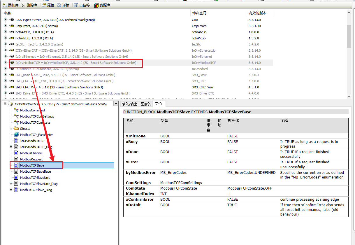Click the 添加库 (Add Library) toolbar icon
The image size is (355, 245).
pos(5,5)
